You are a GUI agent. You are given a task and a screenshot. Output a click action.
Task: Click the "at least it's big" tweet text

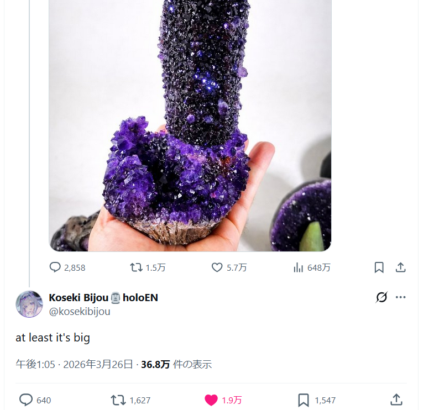(53, 338)
